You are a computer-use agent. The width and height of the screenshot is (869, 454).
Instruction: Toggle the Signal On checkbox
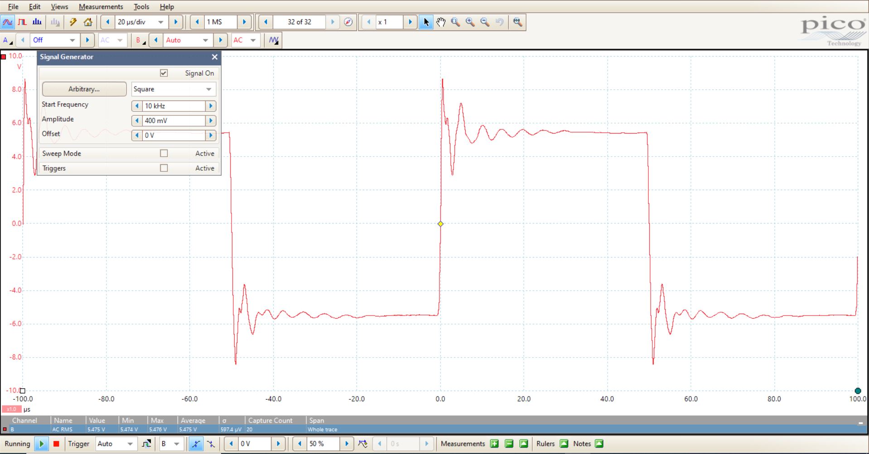tap(164, 73)
